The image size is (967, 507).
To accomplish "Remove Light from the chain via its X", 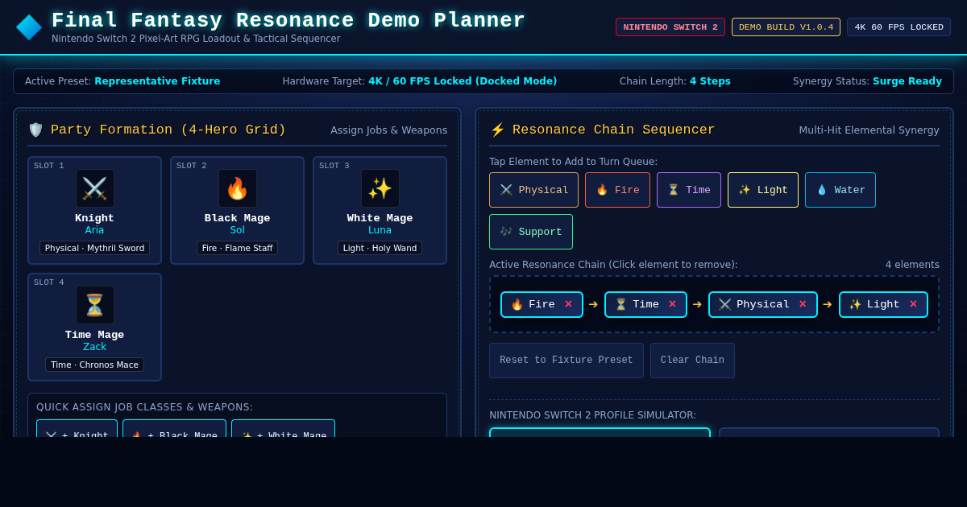I will click(913, 304).
